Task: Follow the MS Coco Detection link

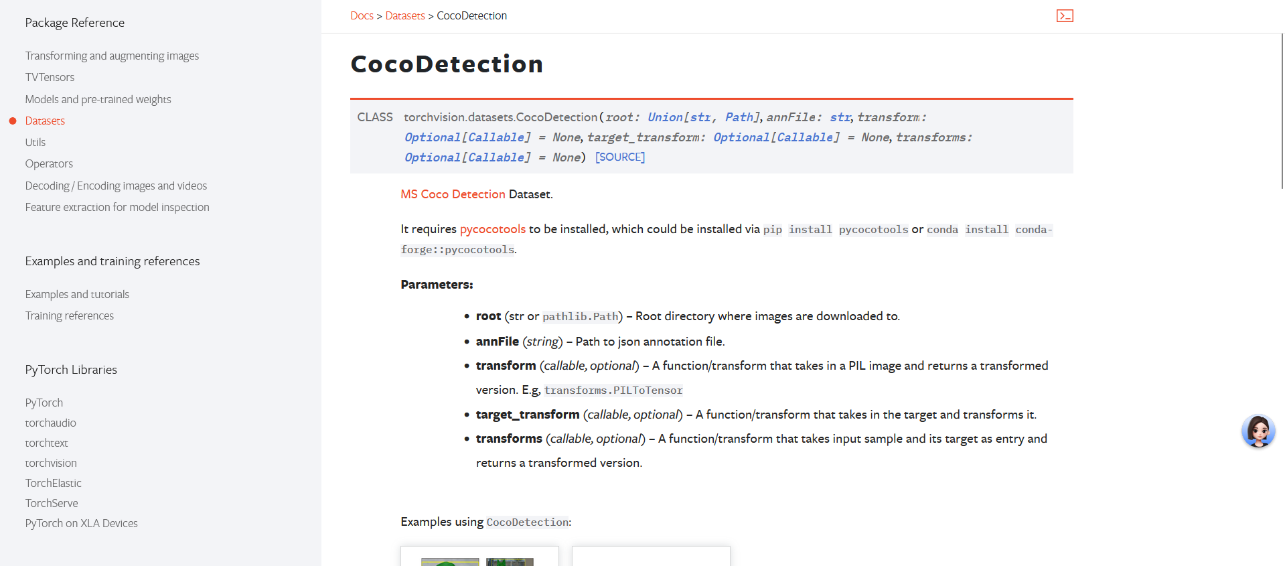Action: [453, 194]
